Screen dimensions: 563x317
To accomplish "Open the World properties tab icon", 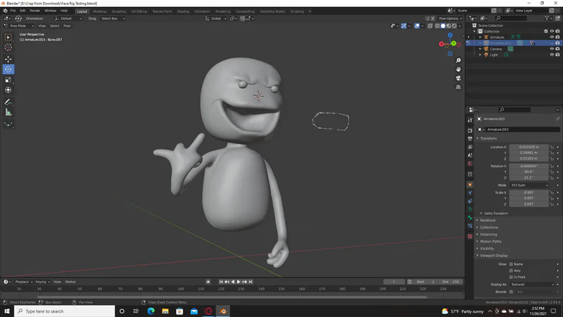I will (470, 164).
